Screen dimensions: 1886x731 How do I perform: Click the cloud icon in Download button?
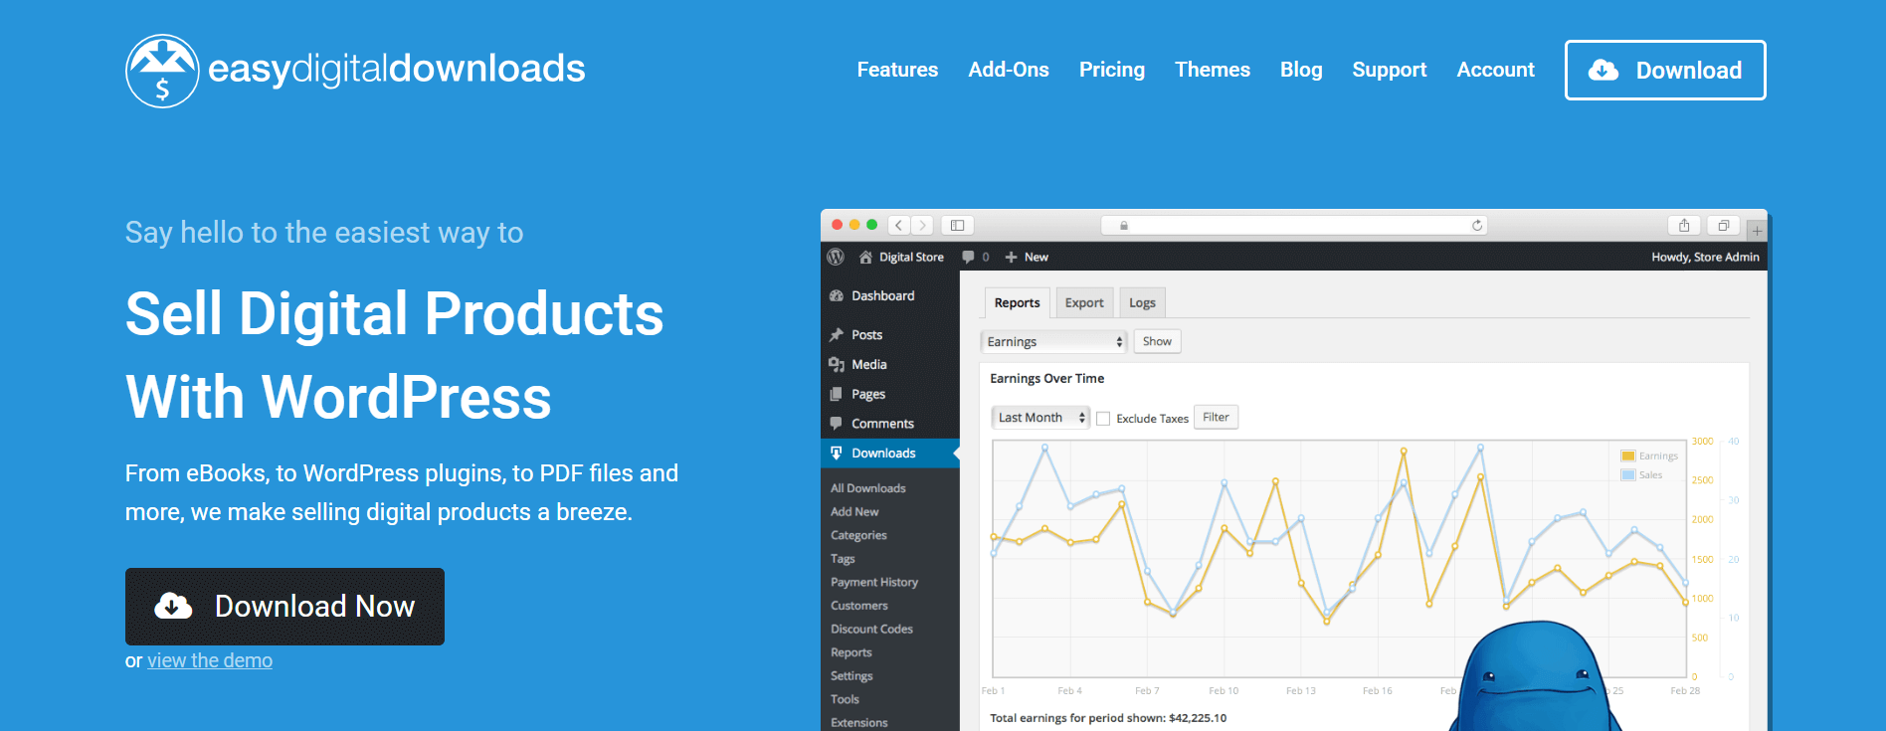click(1603, 70)
